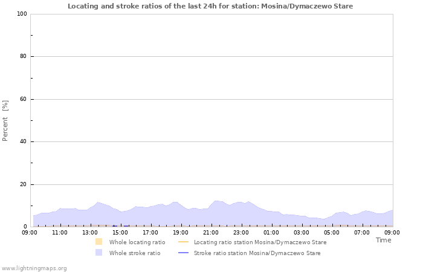
Task: Select the 21:00 time tick label
Action: point(211,232)
